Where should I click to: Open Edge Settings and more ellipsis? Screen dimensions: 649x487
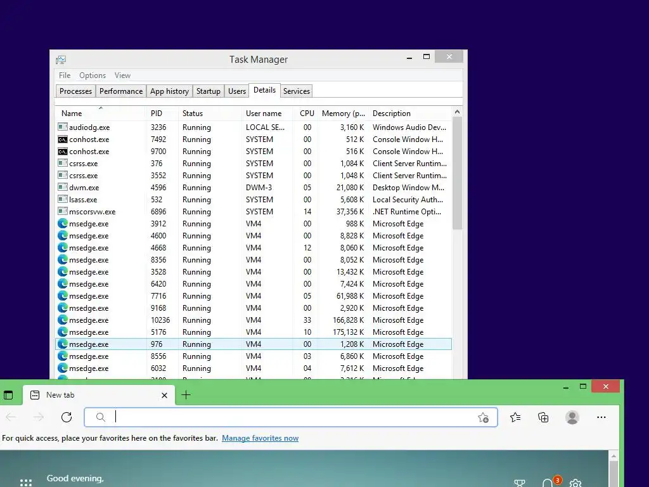click(x=601, y=417)
